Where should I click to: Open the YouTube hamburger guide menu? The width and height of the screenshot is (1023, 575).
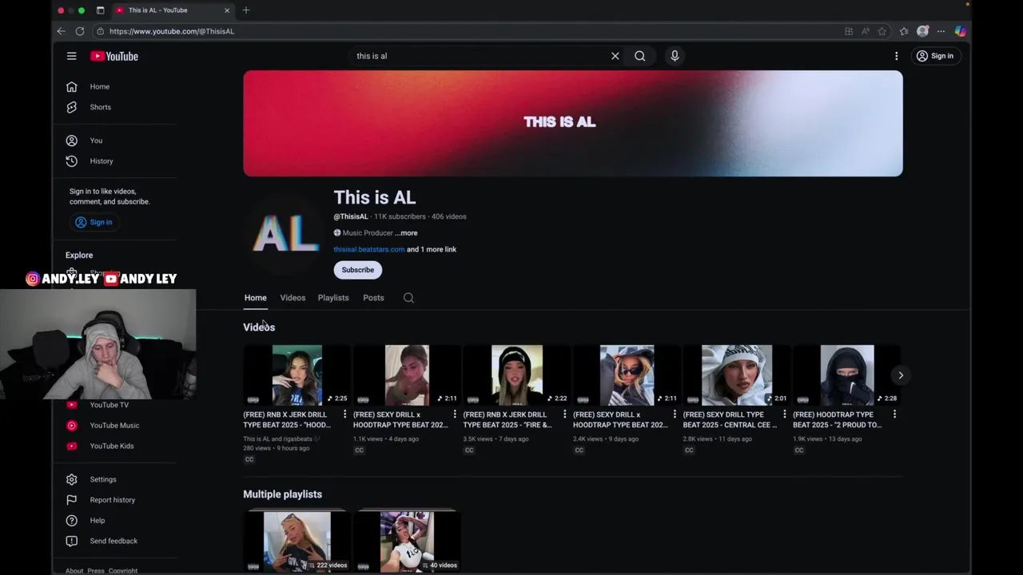pos(71,56)
